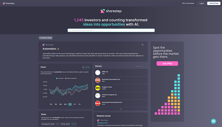Open the Intuitive Surgical Inc stock row
222x127 pixels.
pos(121,95)
